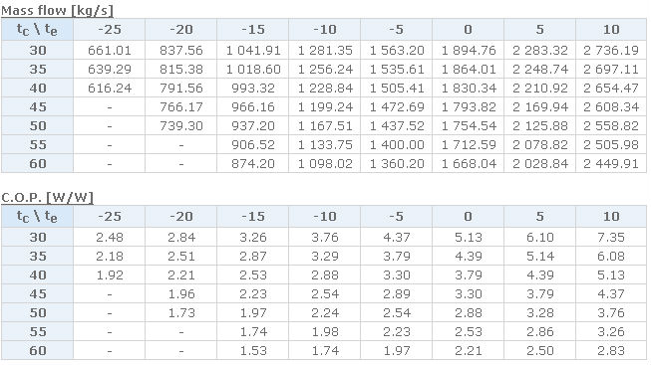
Task: Click the 0 column header in C.O.P. table
Action: tap(468, 216)
